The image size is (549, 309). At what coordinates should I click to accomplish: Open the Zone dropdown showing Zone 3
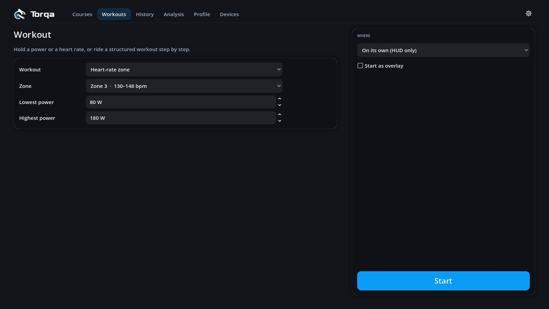(x=184, y=86)
